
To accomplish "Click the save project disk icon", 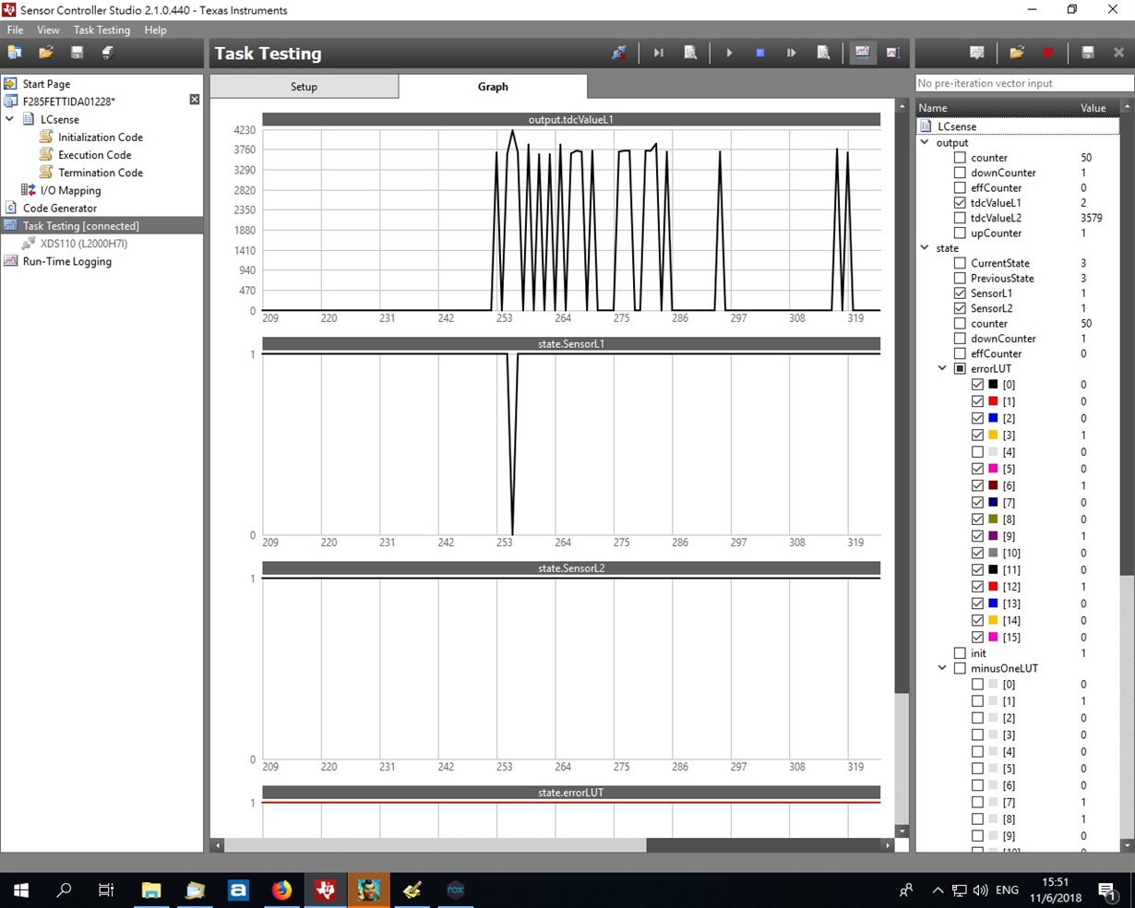I will (77, 53).
